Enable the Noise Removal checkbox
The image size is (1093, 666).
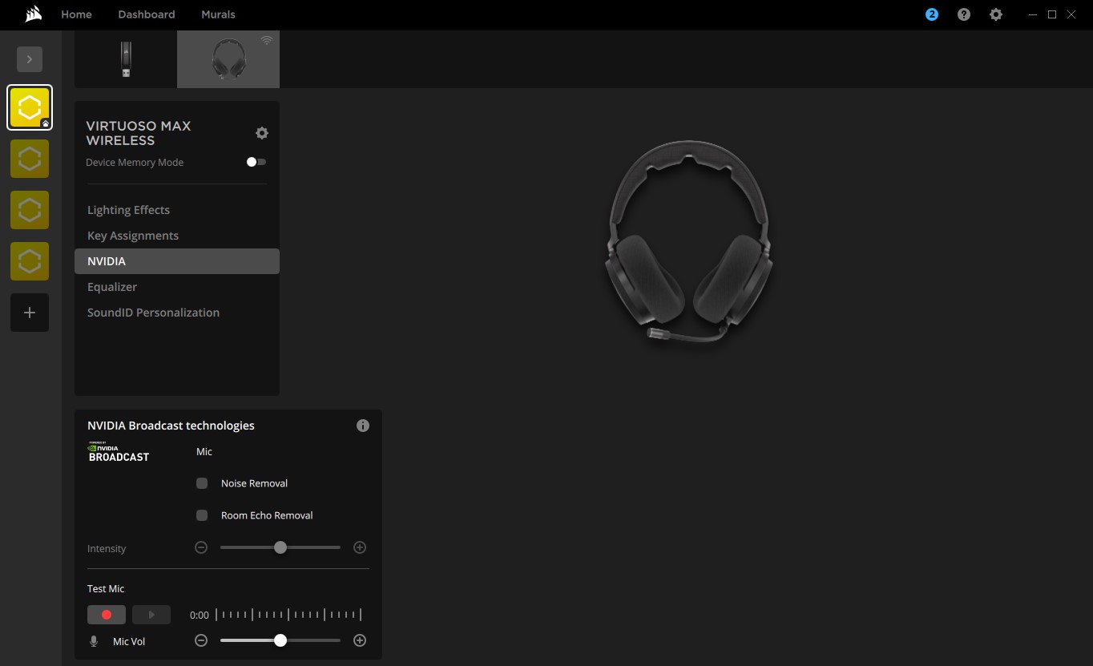pos(202,483)
